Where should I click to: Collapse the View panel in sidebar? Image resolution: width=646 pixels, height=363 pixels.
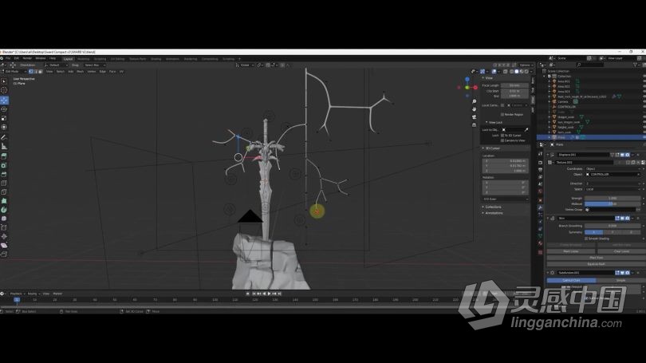[x=488, y=78]
